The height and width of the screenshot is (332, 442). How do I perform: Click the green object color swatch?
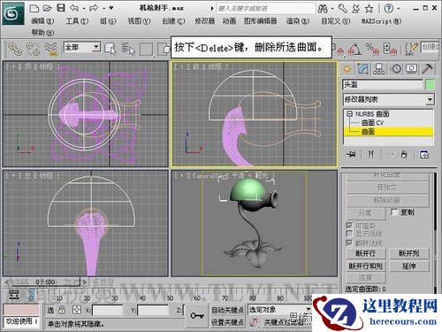click(x=430, y=85)
